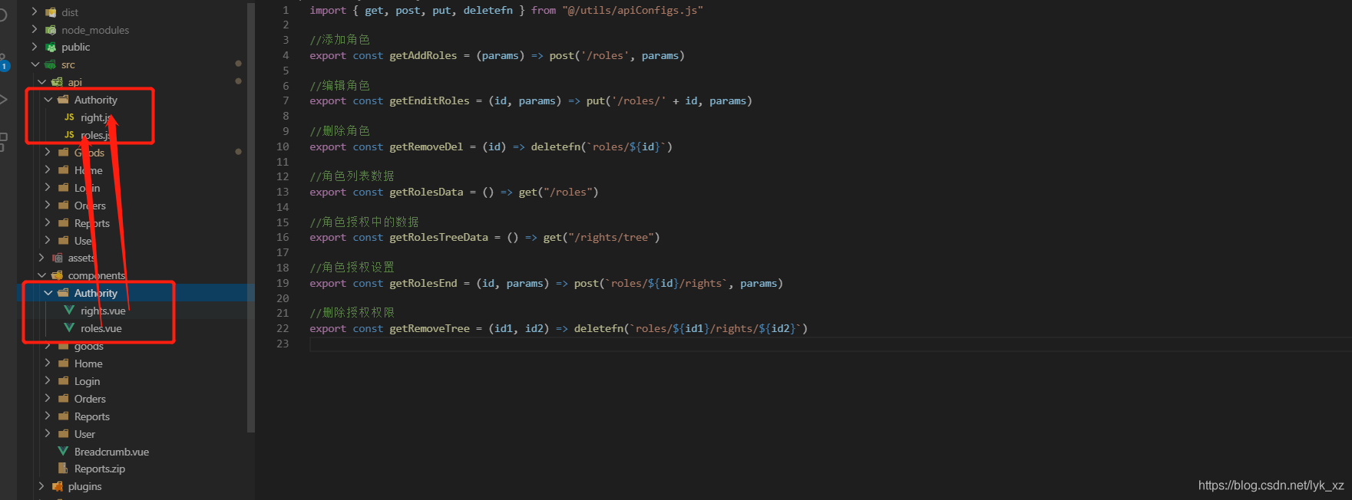This screenshot has height=500, width=1352.
Task: Click the explorer panel vertical scrollbar
Action: pyautogui.click(x=251, y=218)
